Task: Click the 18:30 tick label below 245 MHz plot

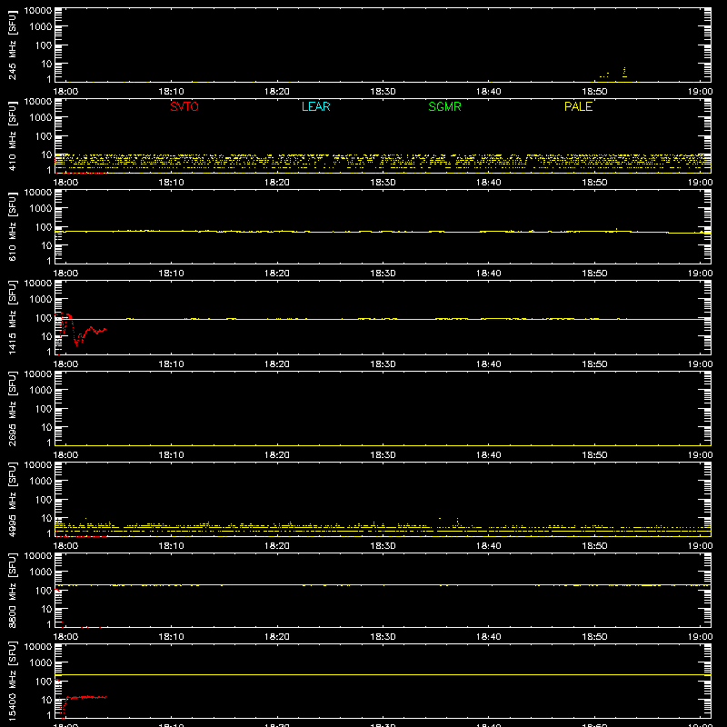Action: click(x=383, y=92)
